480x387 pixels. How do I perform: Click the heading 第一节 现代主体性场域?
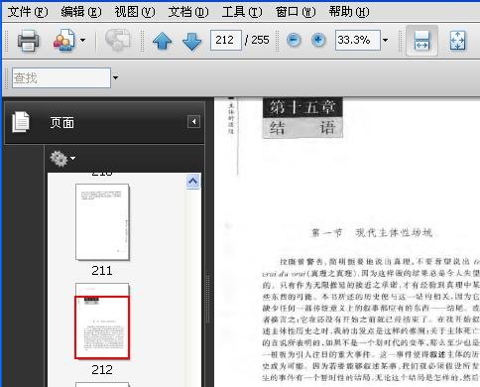coord(372,233)
